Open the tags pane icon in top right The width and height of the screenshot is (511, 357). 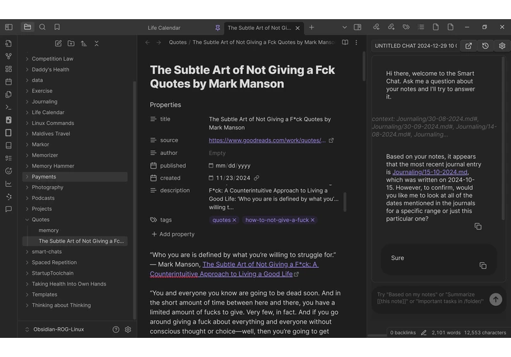[406, 27]
